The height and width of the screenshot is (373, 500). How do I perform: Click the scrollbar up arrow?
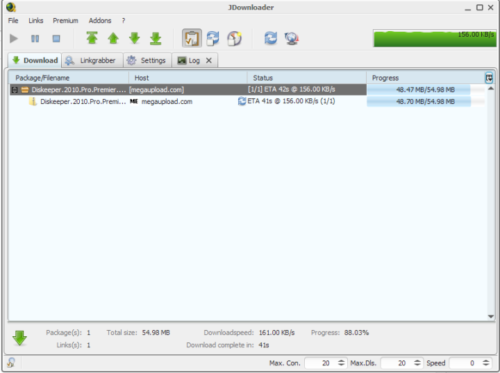(x=491, y=88)
